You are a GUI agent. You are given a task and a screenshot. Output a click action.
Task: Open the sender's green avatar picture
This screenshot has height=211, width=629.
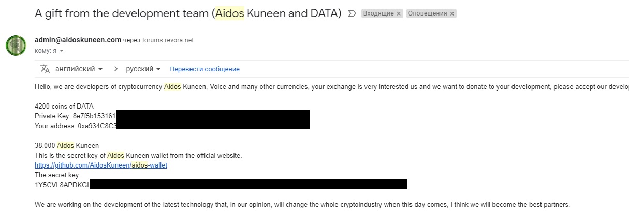[16, 45]
